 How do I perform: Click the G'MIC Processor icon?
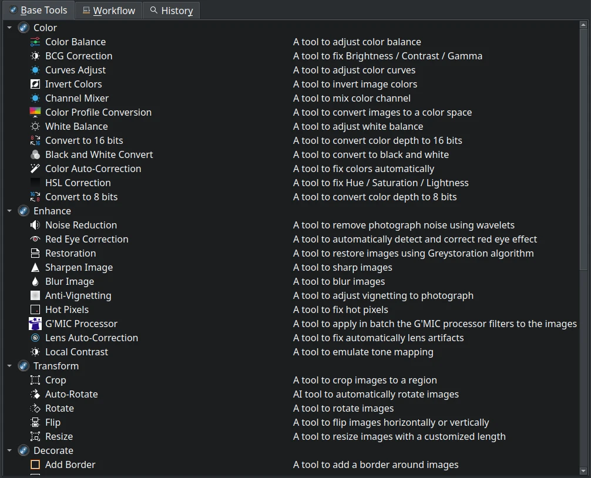tap(35, 324)
